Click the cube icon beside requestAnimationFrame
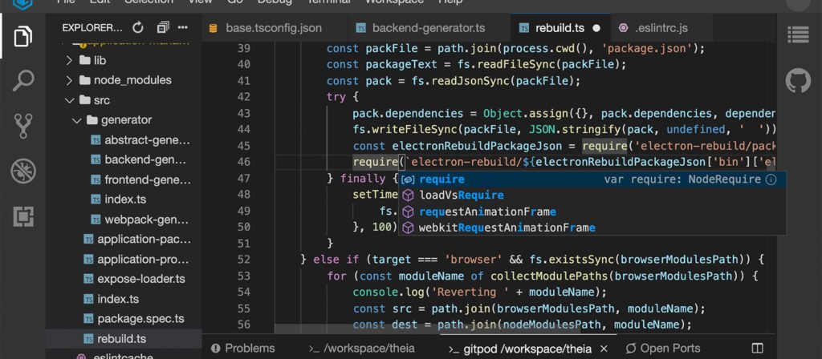822x359 pixels. coord(409,212)
